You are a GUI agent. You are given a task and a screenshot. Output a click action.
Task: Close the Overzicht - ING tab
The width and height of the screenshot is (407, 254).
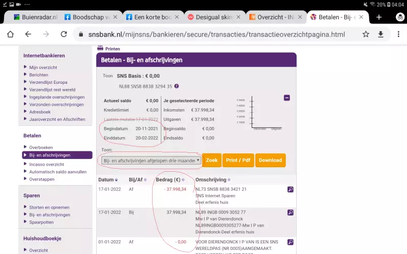pos(300,17)
